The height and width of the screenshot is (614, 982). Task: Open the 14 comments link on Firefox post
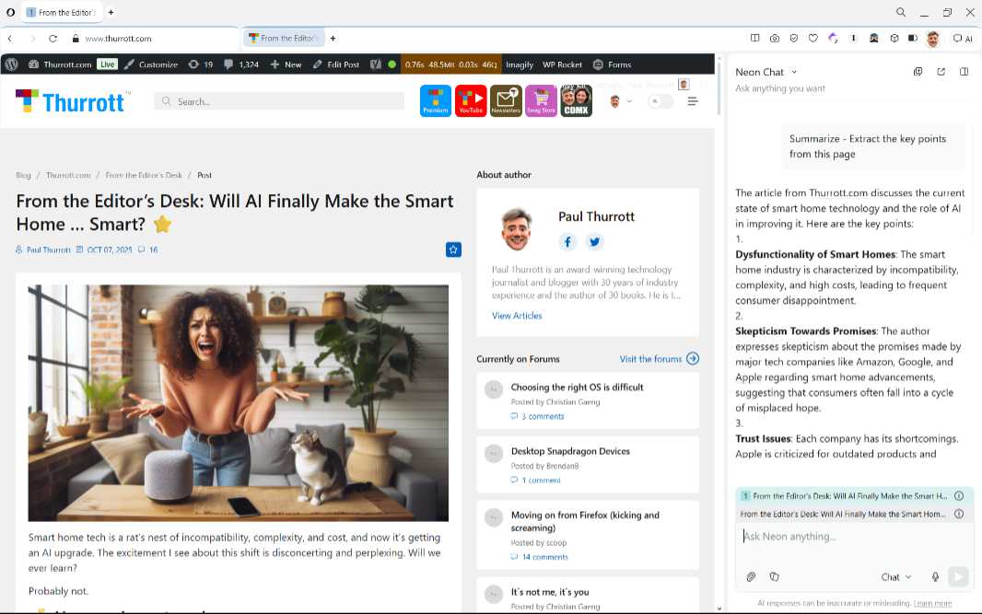click(539, 557)
